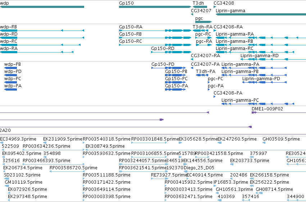Open the RP003632471.5prime EST label
Screen dimensions: 306x202
coord(188,197)
